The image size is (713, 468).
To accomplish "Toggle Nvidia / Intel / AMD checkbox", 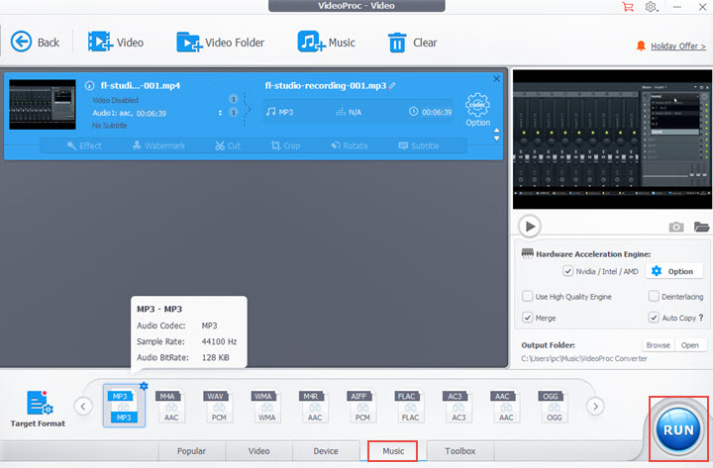I will 568,271.
